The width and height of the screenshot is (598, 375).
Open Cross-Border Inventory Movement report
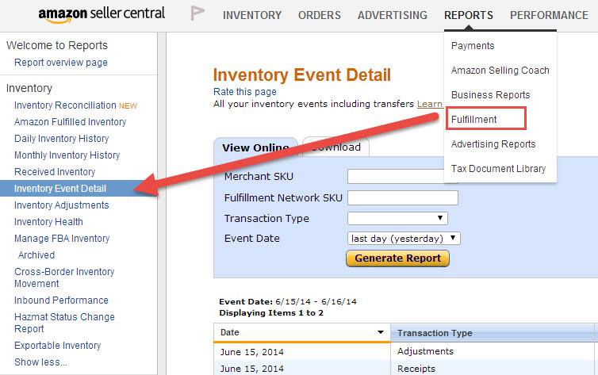64,277
